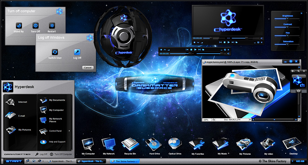Mute via speaker icon in large player
The height and width of the screenshot is (165, 308).
click(261, 38)
